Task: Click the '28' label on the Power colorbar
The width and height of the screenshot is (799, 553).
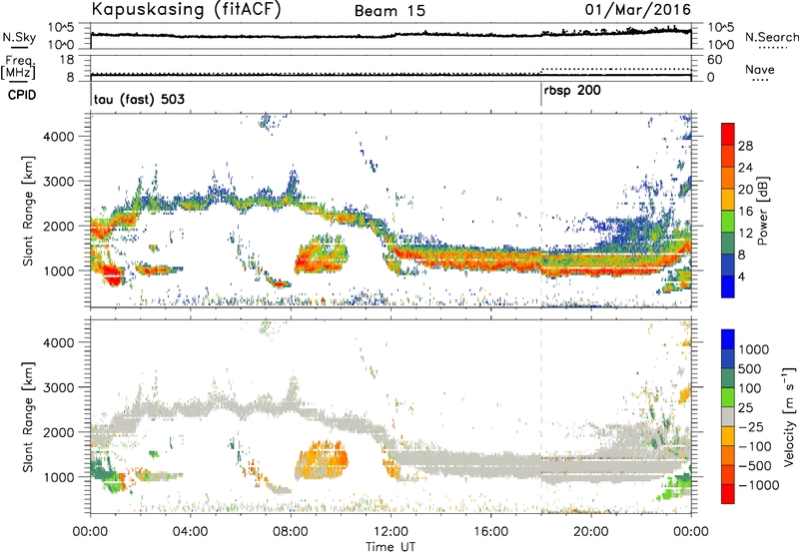Action: (745, 146)
